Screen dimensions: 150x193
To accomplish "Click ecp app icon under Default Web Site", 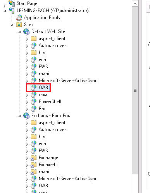I will [34, 60].
